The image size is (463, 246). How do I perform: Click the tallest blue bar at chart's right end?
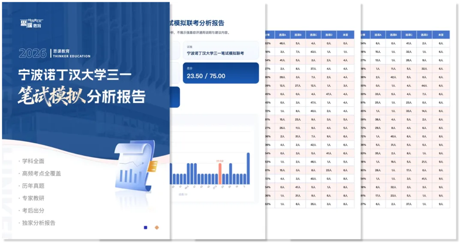click(248, 168)
